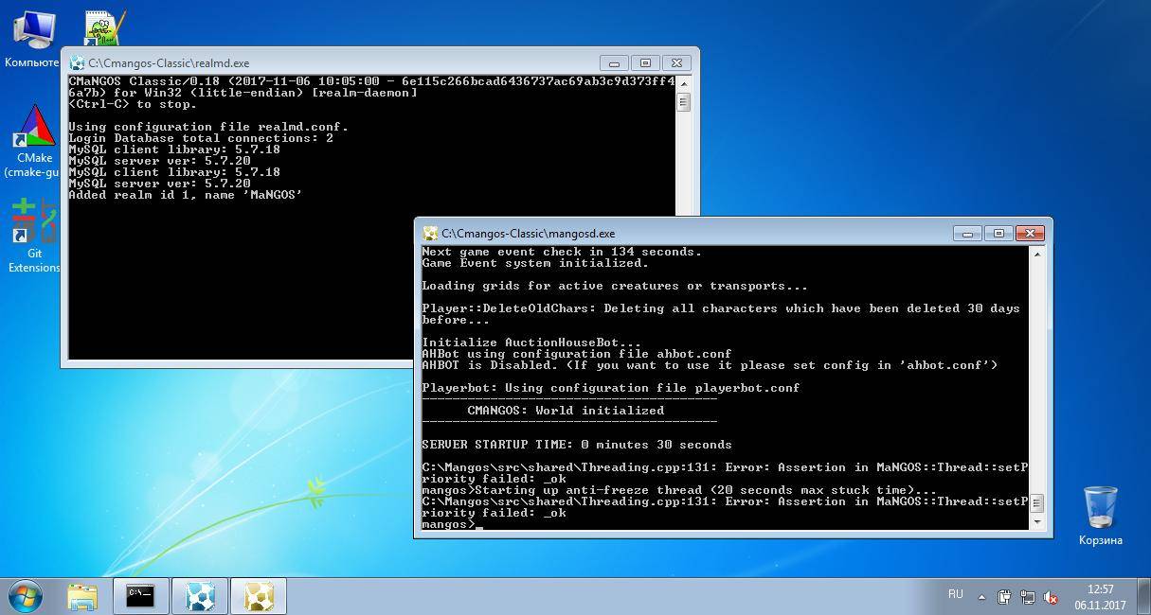This screenshot has width=1151, height=615.
Task: Open the realmd.exe window system menu icon
Action: [78, 63]
